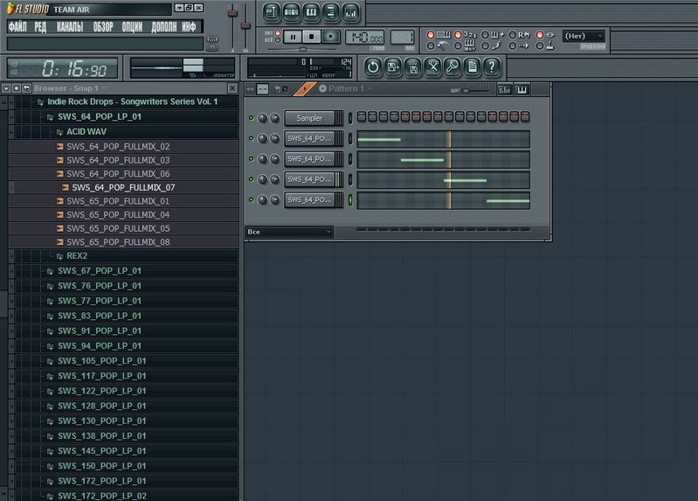Enable the first step of Sampler channel

(x=362, y=117)
